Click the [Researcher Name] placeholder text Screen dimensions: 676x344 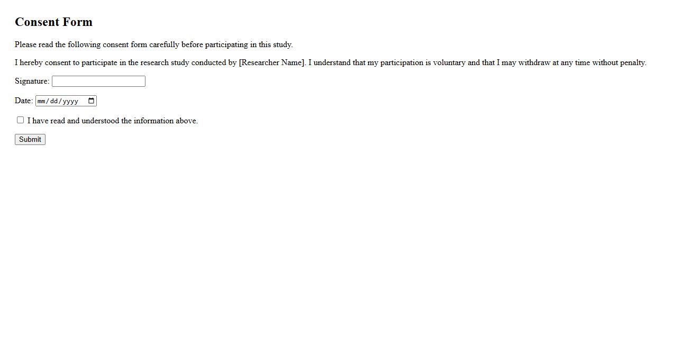coord(272,62)
